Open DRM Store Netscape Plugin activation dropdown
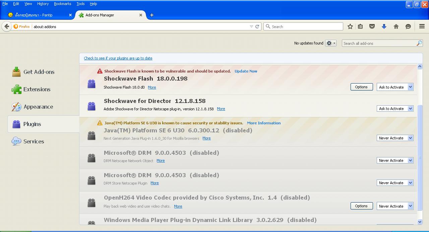 [x=395, y=183]
